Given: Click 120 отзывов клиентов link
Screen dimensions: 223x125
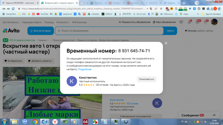Looking at the screenshot, I should pyautogui.click(x=22, y=40).
